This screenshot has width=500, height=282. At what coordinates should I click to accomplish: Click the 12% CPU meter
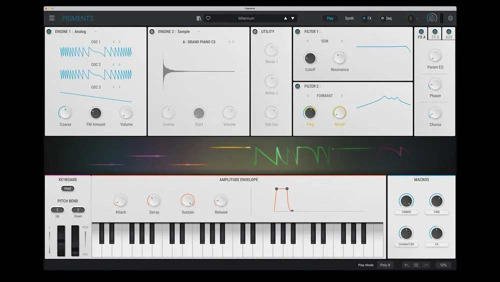pyautogui.click(x=443, y=265)
